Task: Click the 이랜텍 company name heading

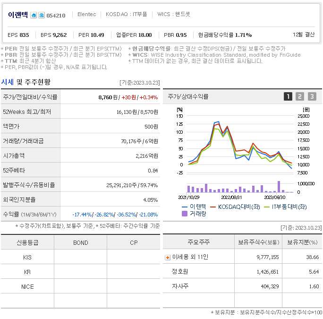Action: 18,15
